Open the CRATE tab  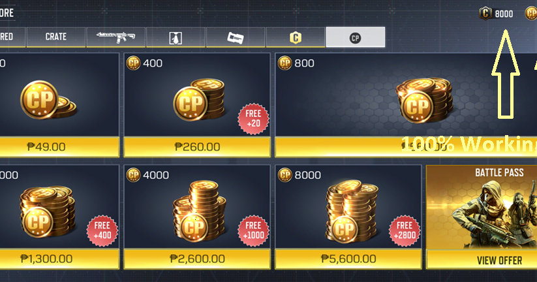pyautogui.click(x=56, y=37)
